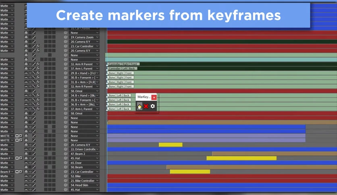Click the quality slash icon on the 54. Head Skin row
Image resolution: width=337 pixels, height=195 pixels.
(x=34, y=185)
